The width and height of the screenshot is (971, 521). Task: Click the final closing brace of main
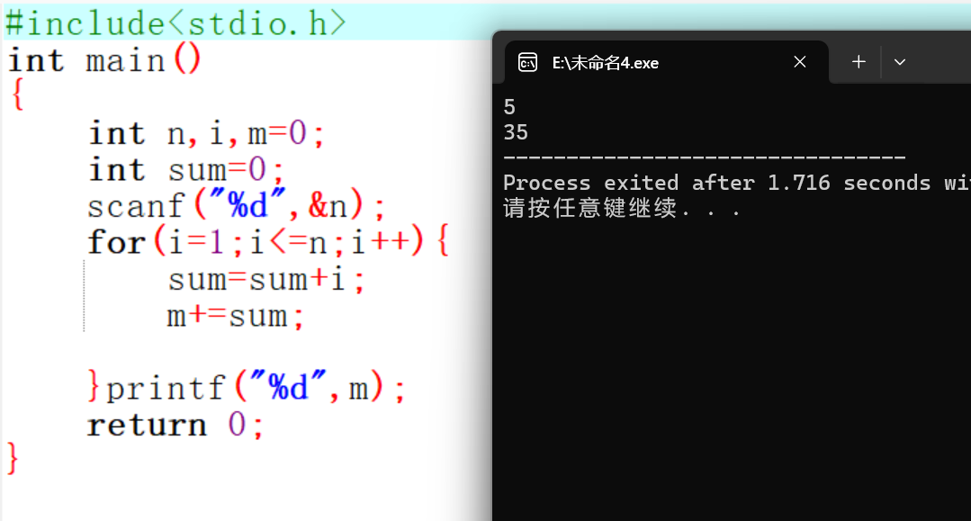[13, 458]
